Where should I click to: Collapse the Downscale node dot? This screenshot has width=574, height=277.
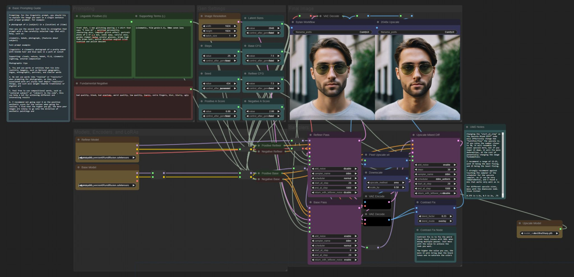[x=366, y=173]
